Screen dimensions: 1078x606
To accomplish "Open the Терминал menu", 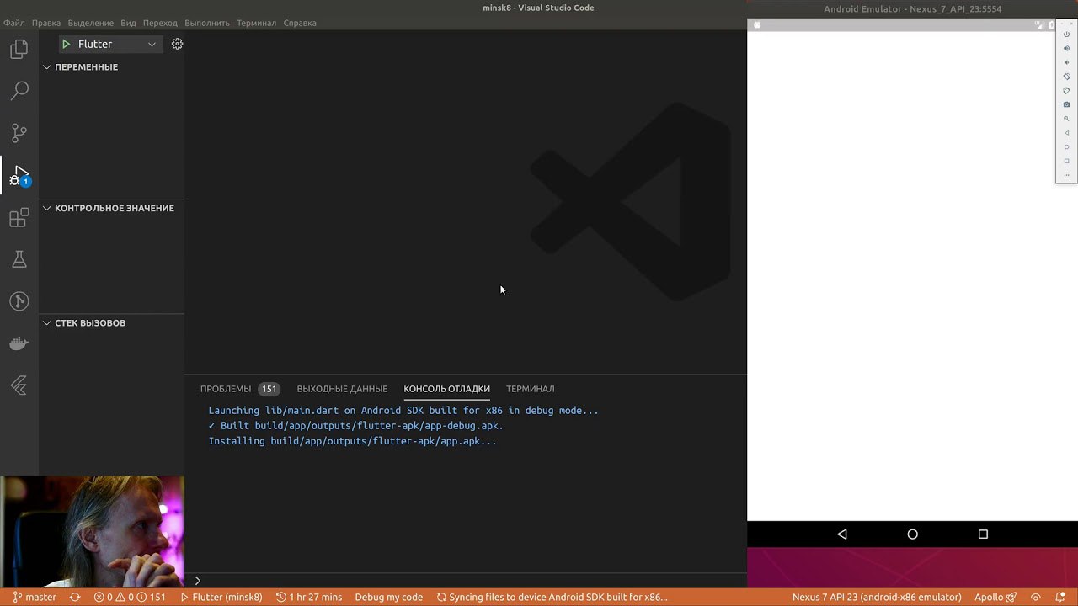I will tap(256, 23).
